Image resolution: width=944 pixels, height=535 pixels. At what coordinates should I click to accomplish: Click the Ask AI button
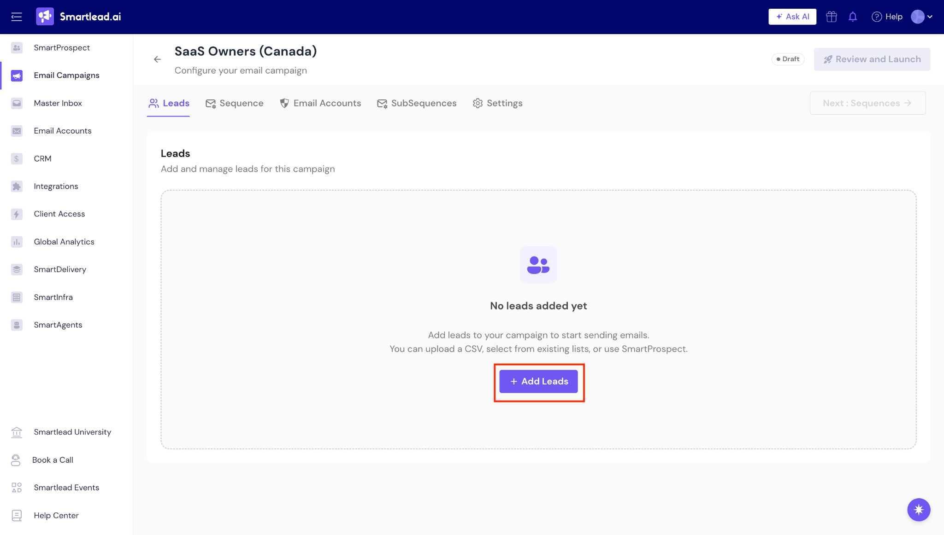click(x=792, y=17)
